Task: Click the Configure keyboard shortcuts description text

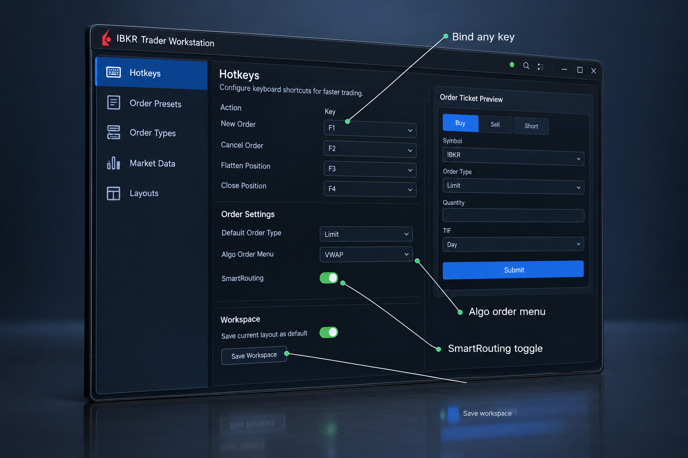Action: tap(291, 90)
